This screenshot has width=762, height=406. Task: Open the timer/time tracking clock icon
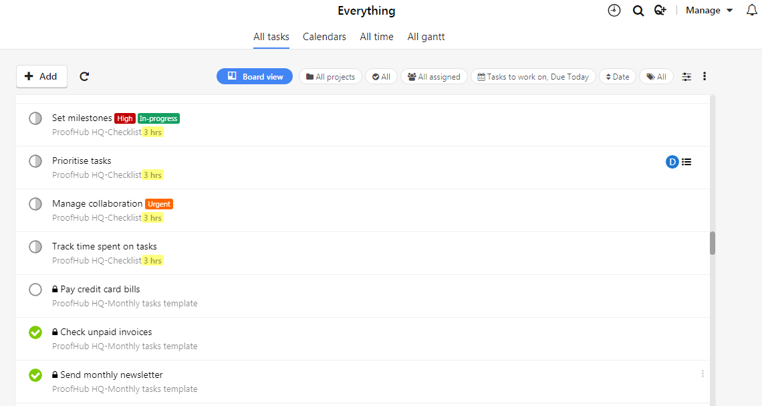614,10
